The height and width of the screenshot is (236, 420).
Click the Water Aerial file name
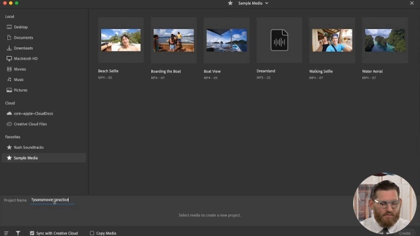pos(372,71)
